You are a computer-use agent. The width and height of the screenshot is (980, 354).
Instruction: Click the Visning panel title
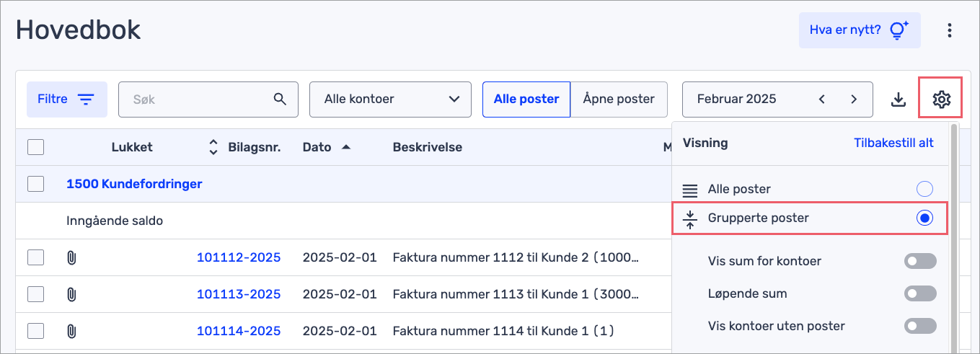tap(705, 143)
